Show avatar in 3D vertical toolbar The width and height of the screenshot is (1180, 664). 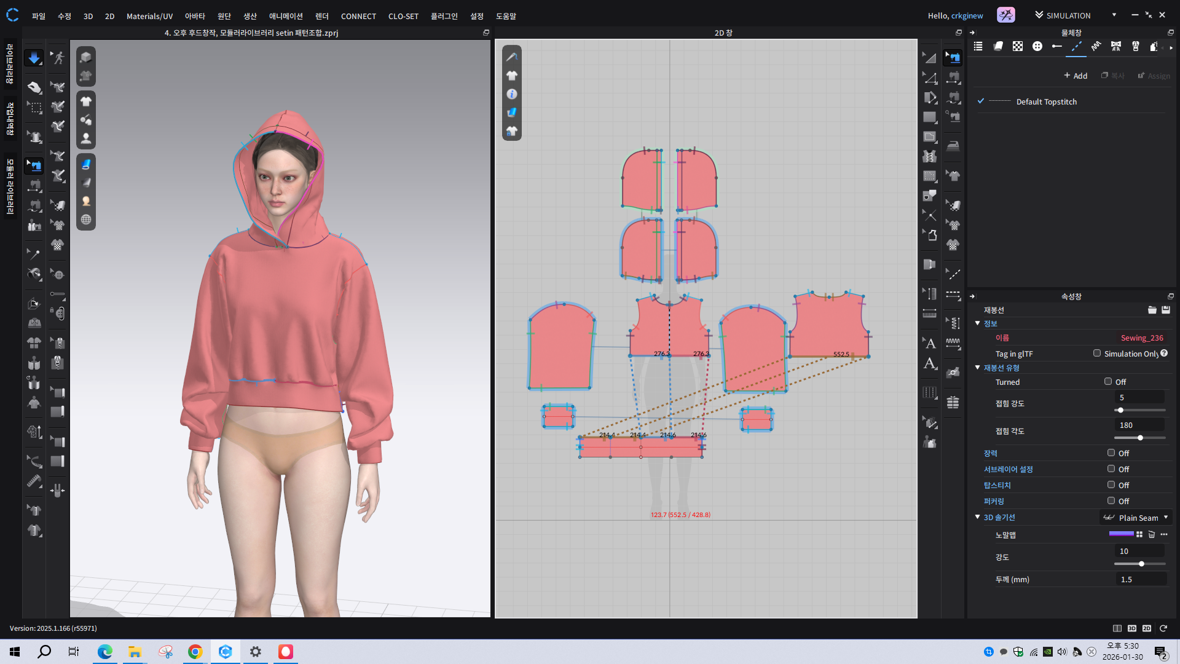(86, 138)
